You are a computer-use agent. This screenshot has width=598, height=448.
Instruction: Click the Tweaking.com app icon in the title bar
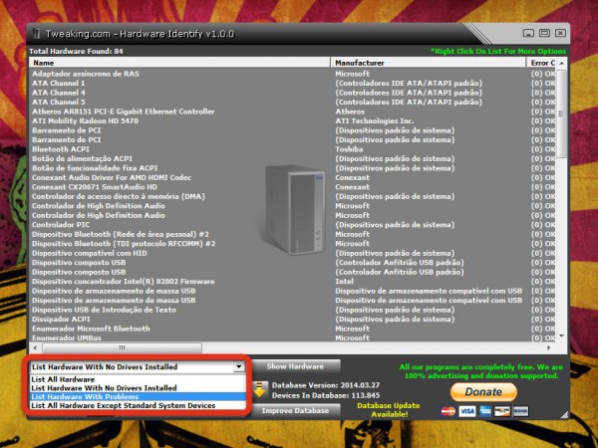[x=36, y=34]
